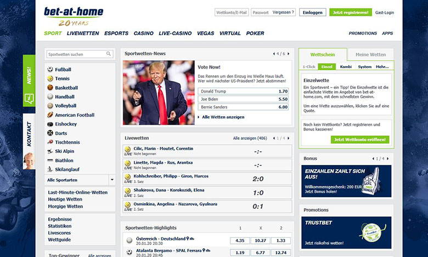The image size is (428, 257).
Task: Click soccer icon beside Atalanta Bergamo match
Action: coord(129,252)
